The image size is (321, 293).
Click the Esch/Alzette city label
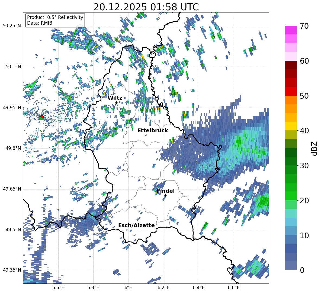136,225
